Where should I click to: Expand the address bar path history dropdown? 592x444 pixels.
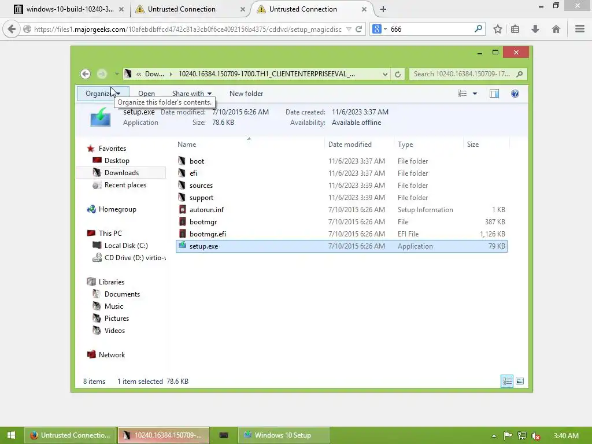coord(384,74)
